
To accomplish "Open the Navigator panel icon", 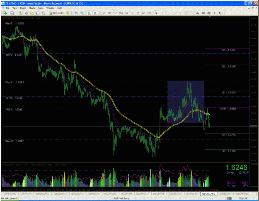I will coord(32,13).
